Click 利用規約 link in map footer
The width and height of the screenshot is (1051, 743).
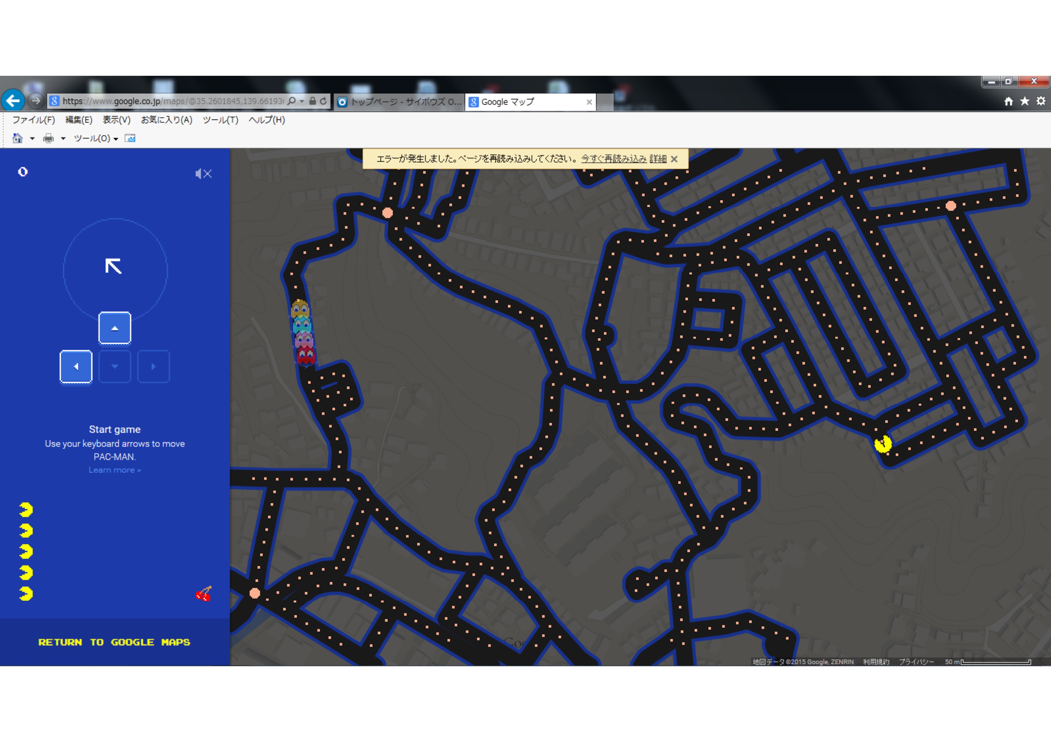876,662
